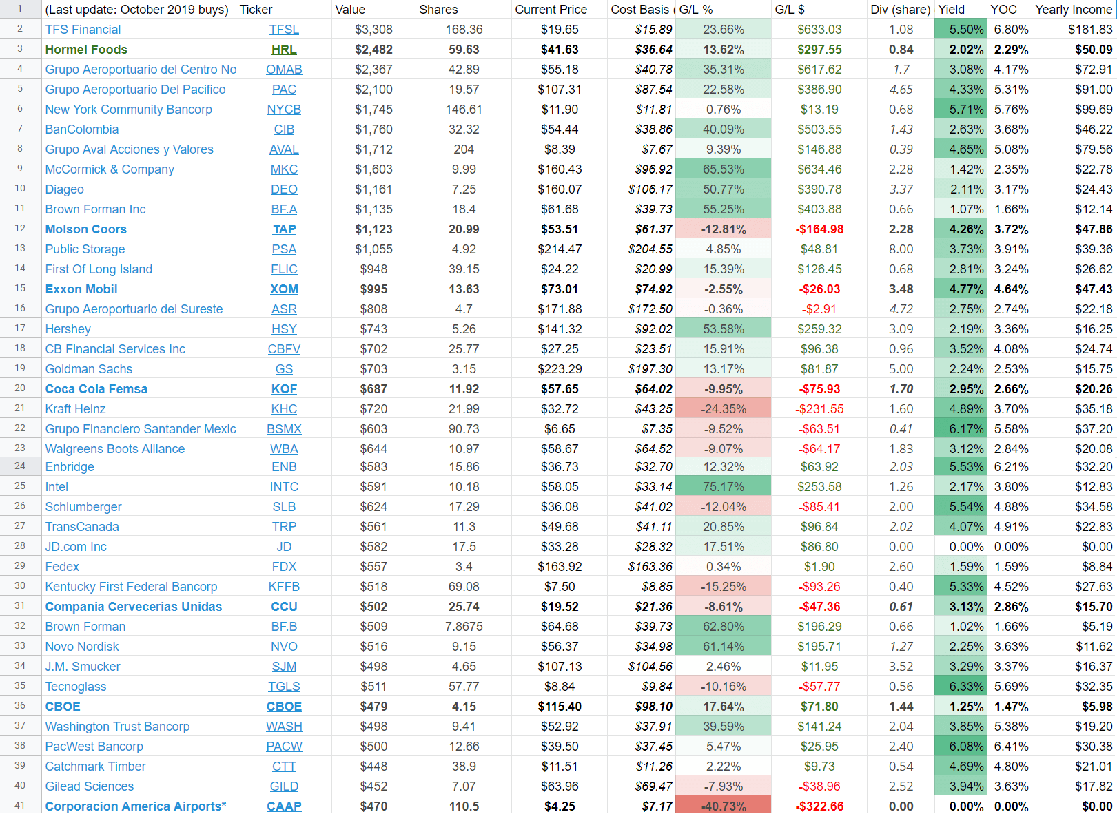Click the Enbridge company name
The width and height of the screenshot is (1117, 823).
(x=70, y=467)
